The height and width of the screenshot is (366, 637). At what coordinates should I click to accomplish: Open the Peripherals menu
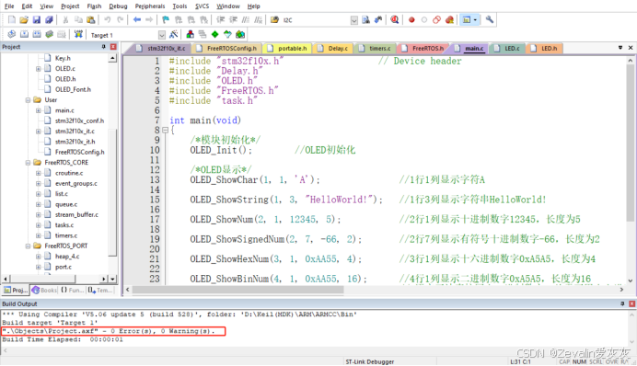point(150,6)
